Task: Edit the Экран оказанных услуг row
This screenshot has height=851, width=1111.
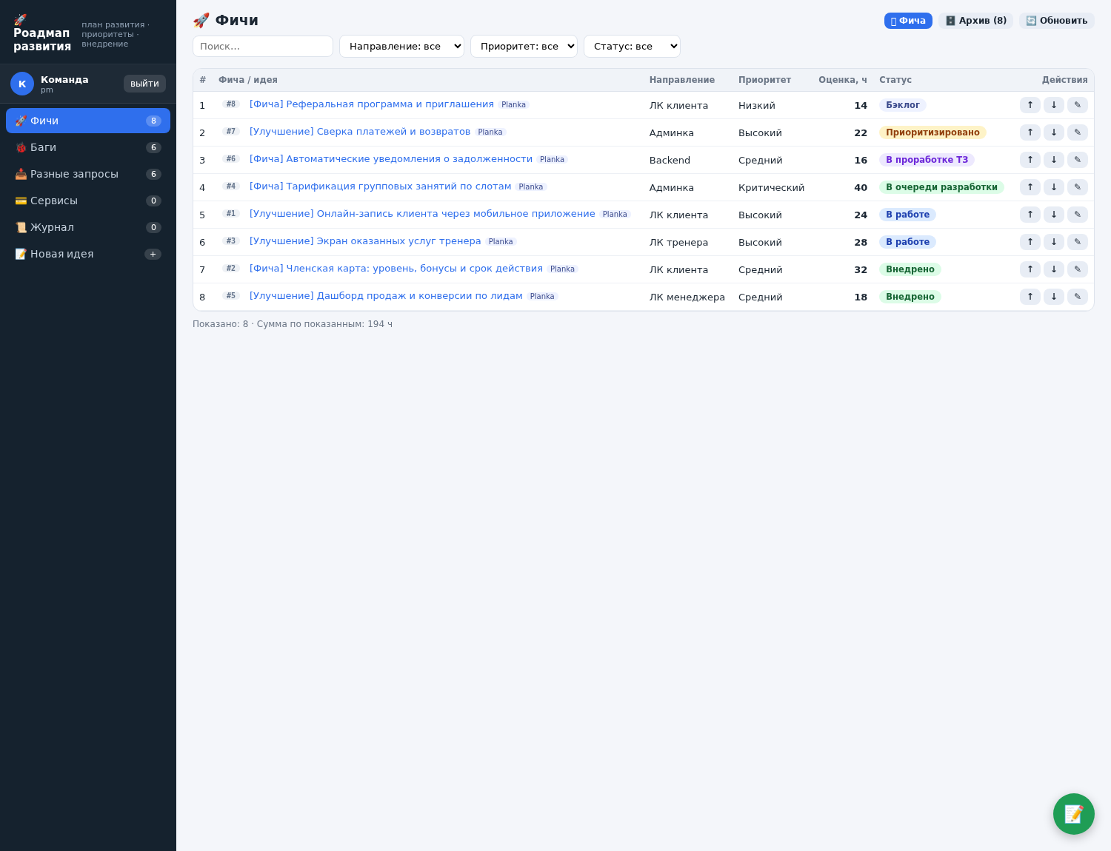Action: point(1078,242)
